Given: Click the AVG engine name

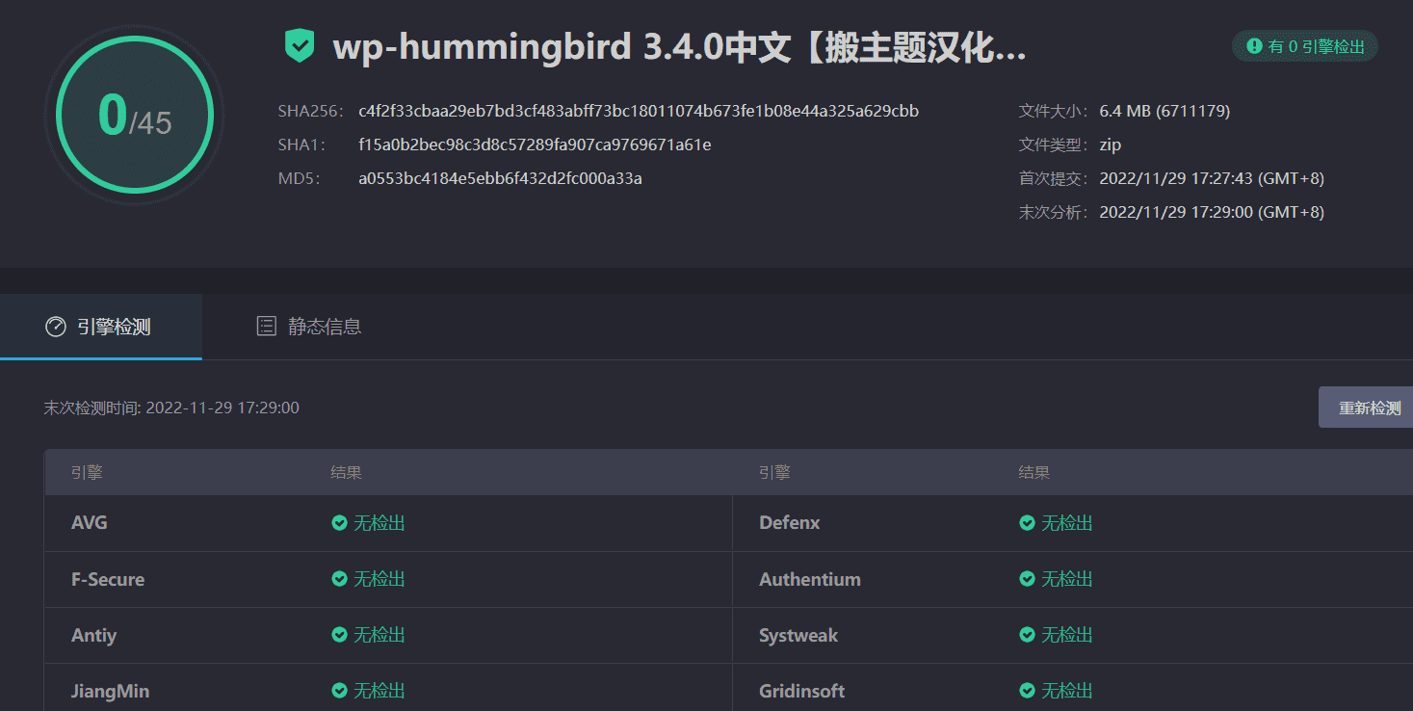Looking at the screenshot, I should click(x=90, y=523).
